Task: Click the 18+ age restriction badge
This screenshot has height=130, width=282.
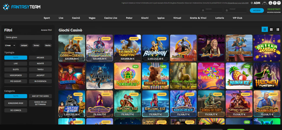Action: 270,3
